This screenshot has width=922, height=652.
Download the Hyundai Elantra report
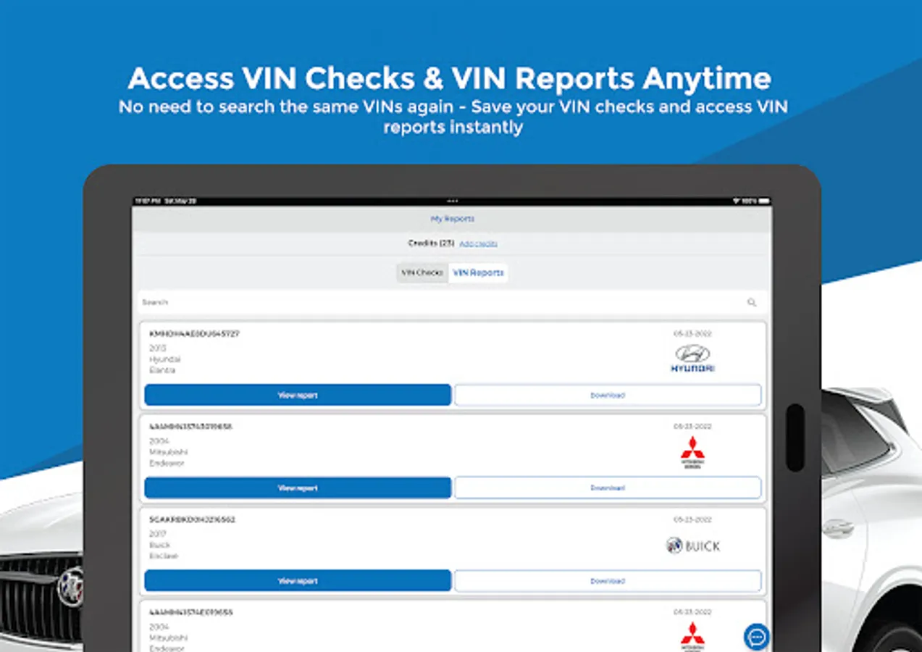(608, 395)
